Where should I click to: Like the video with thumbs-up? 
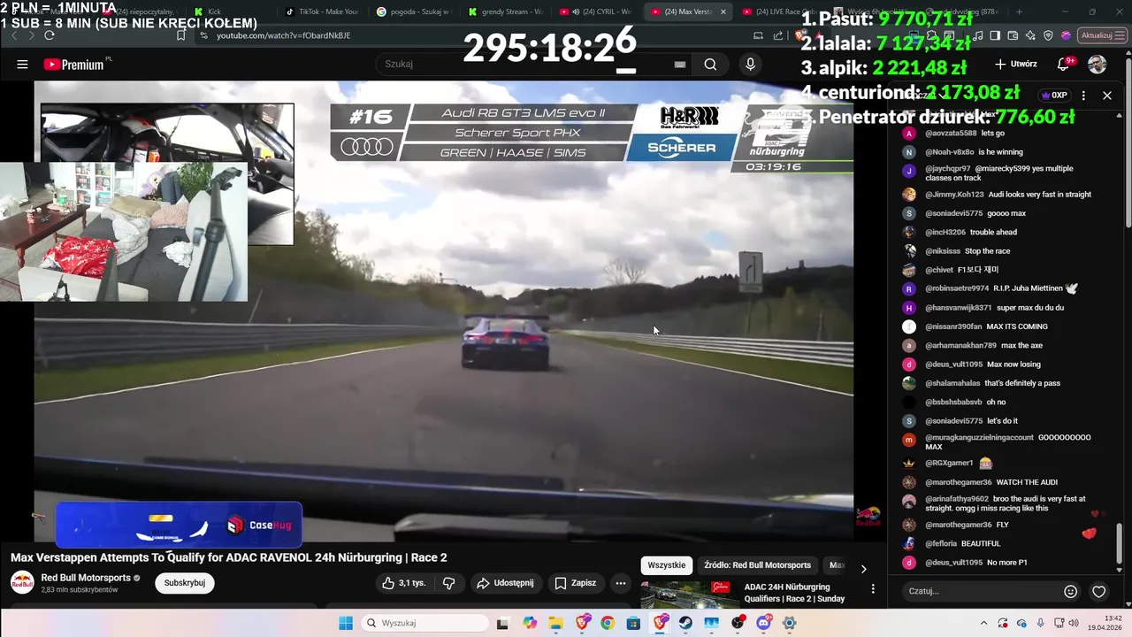[403, 583]
